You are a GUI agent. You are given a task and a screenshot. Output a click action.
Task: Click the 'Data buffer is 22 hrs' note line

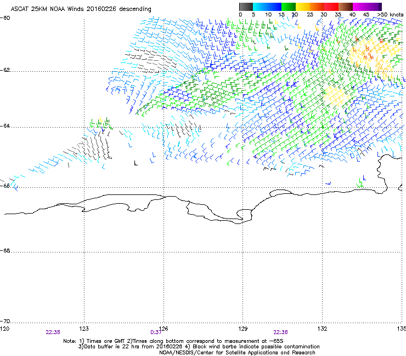click(x=199, y=347)
